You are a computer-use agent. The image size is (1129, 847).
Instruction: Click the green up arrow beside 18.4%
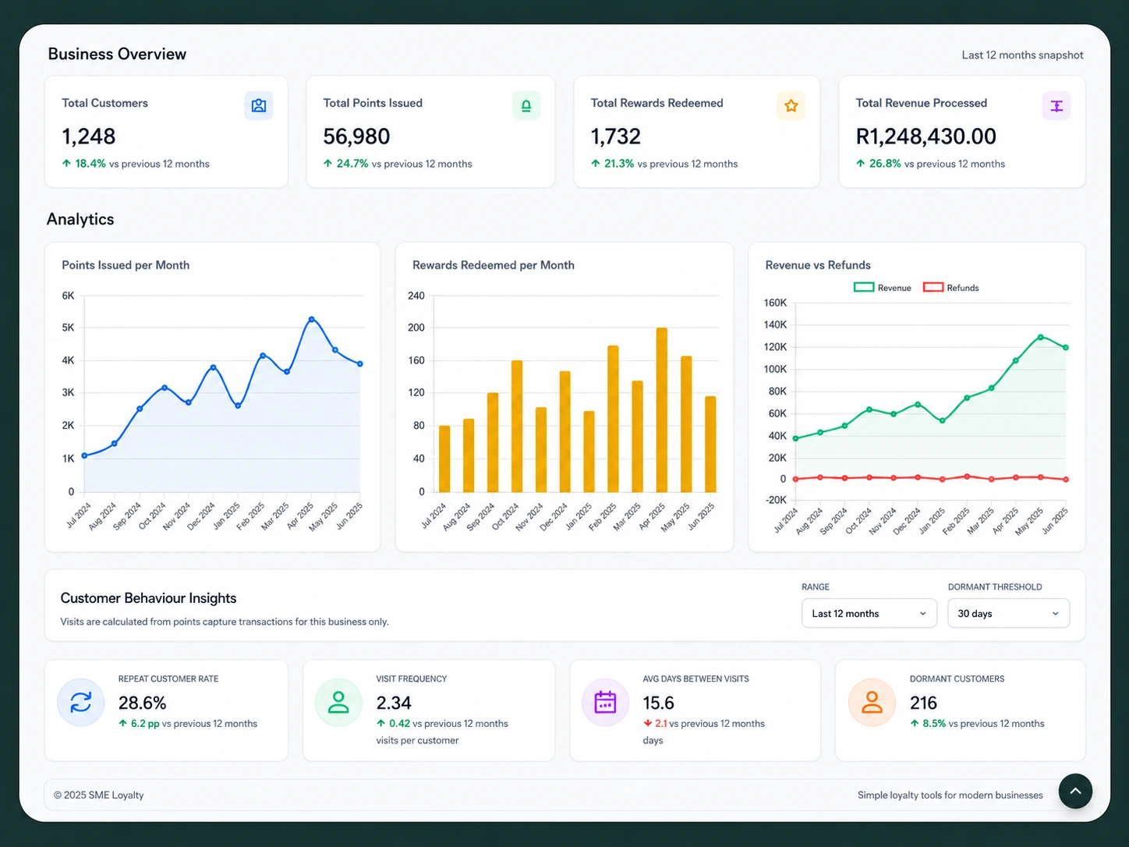66,164
